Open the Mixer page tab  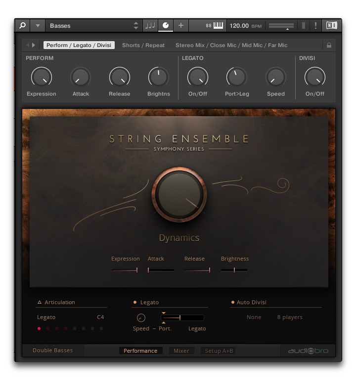coord(181,351)
